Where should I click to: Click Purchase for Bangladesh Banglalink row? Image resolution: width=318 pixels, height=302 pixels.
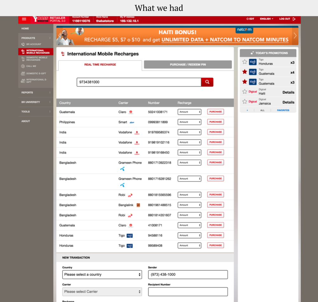point(215,205)
